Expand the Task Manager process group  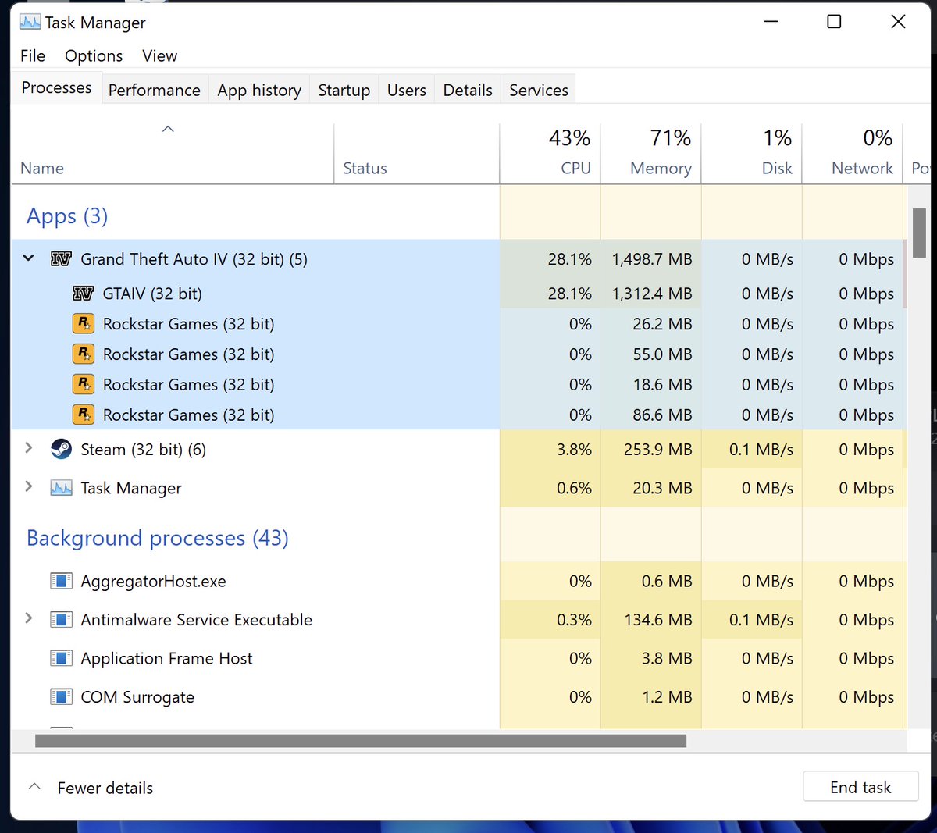tap(29, 486)
